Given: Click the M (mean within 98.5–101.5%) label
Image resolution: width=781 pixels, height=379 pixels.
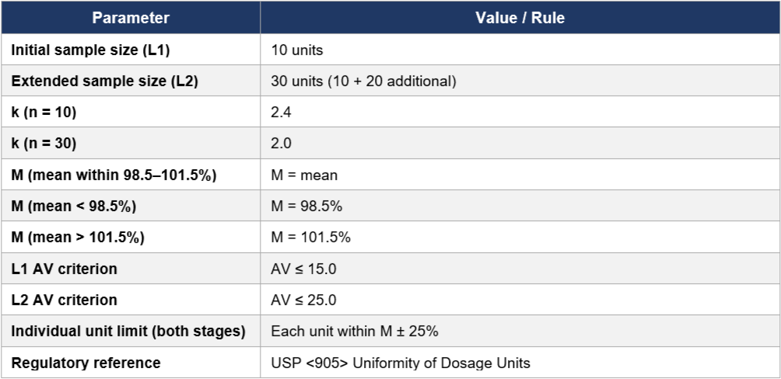Looking at the screenshot, I should pyautogui.click(x=114, y=175).
